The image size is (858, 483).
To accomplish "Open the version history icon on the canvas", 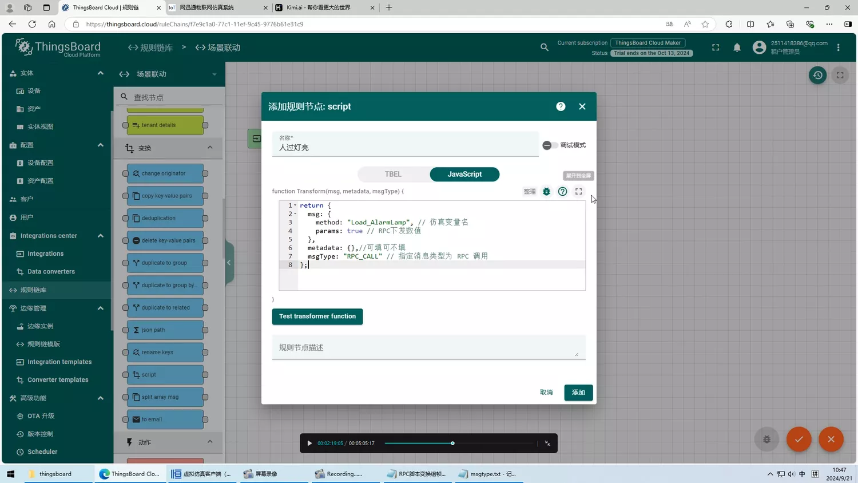I will 817,75.
